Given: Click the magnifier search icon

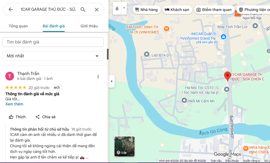Looking at the screenshot, I should [x=83, y=10].
